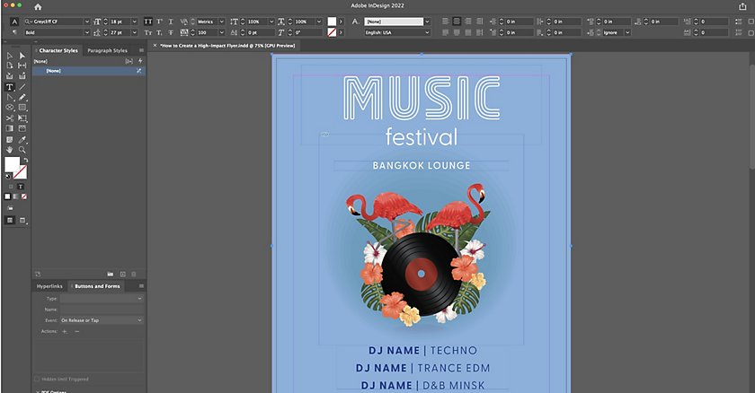Click the Fill color swatch in toolbox
This screenshot has height=393, width=755.
(12, 164)
